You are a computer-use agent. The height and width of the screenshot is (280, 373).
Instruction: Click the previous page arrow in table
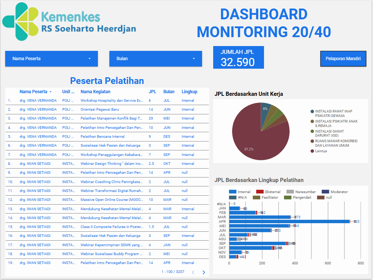point(193,272)
